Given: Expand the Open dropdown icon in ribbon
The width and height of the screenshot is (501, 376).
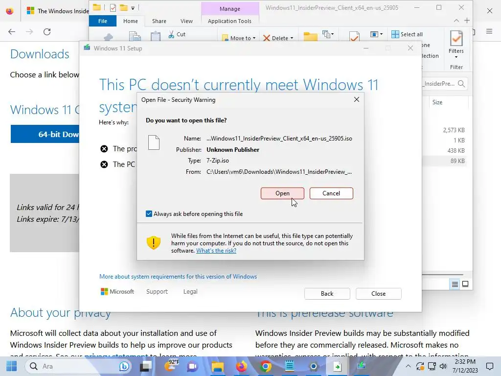Looking at the screenshot, I should coord(376,34).
